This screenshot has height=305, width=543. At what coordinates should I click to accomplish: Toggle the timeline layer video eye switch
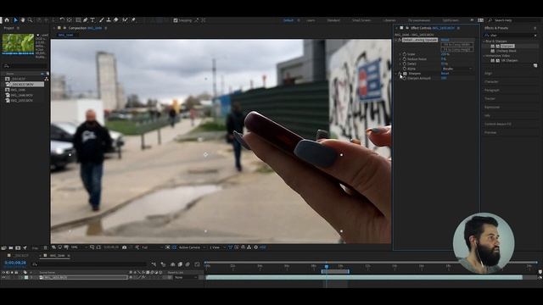click(3, 277)
